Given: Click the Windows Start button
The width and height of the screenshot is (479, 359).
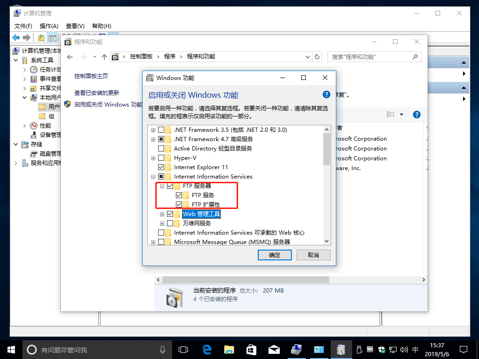Looking at the screenshot, I should (11, 350).
